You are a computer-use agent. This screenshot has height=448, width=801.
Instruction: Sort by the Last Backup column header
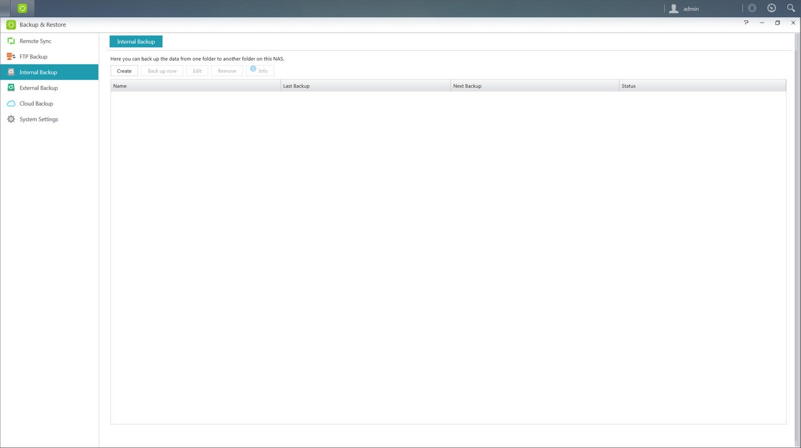[366, 86]
